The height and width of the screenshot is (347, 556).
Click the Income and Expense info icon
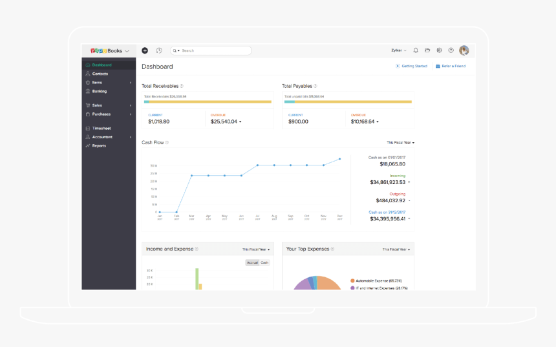pos(197,249)
